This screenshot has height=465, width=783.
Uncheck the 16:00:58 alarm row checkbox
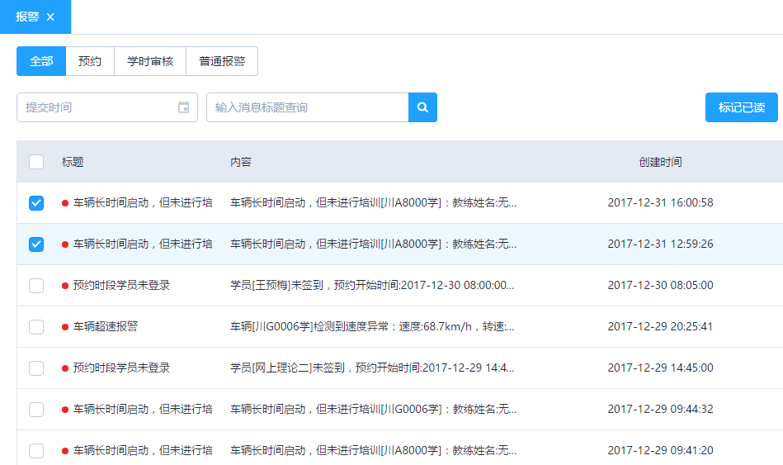tap(36, 203)
